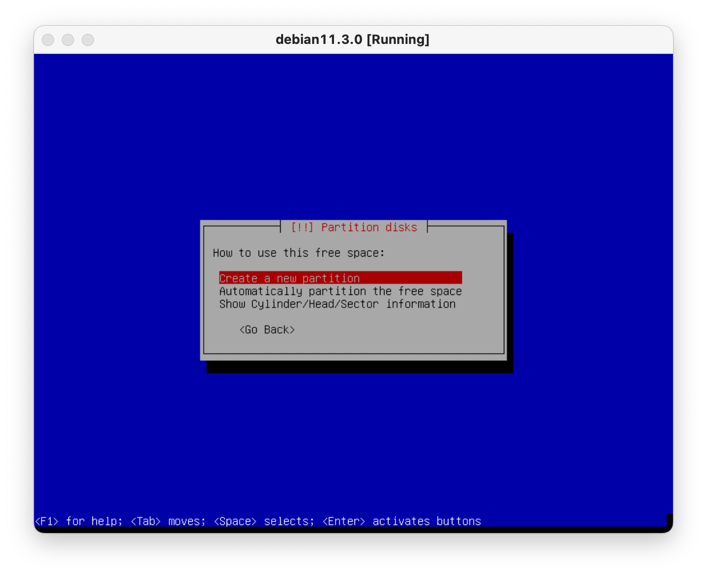Choose "Automatically partition the free space"
This screenshot has height=575, width=707.
[x=340, y=291]
